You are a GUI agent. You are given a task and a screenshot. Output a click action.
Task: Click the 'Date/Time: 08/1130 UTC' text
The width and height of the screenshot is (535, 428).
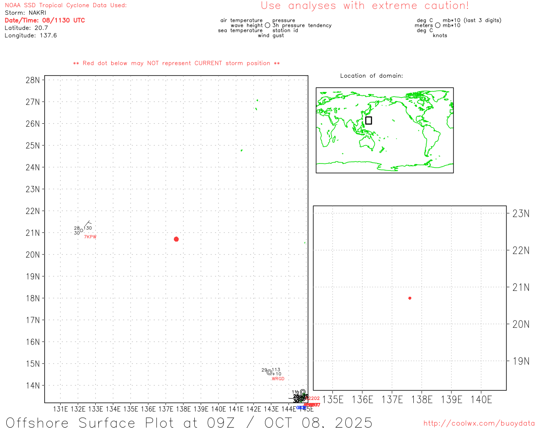pyautogui.click(x=45, y=20)
